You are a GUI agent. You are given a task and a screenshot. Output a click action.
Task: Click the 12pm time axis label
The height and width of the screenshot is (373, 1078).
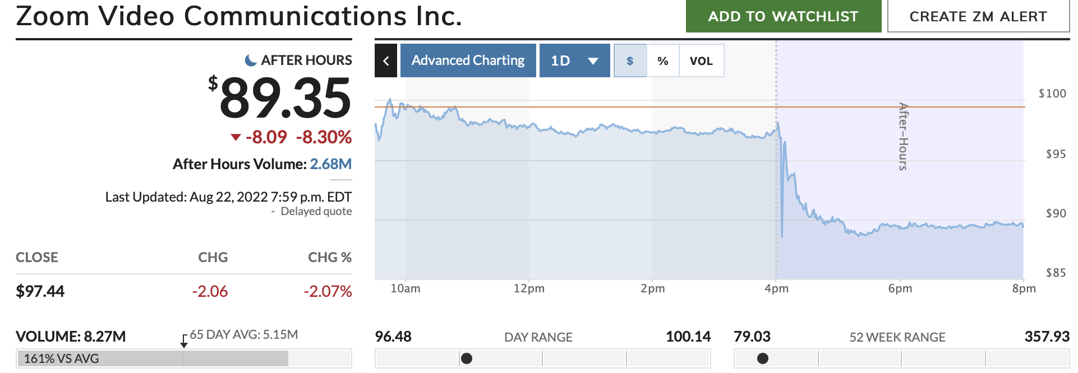pyautogui.click(x=529, y=288)
